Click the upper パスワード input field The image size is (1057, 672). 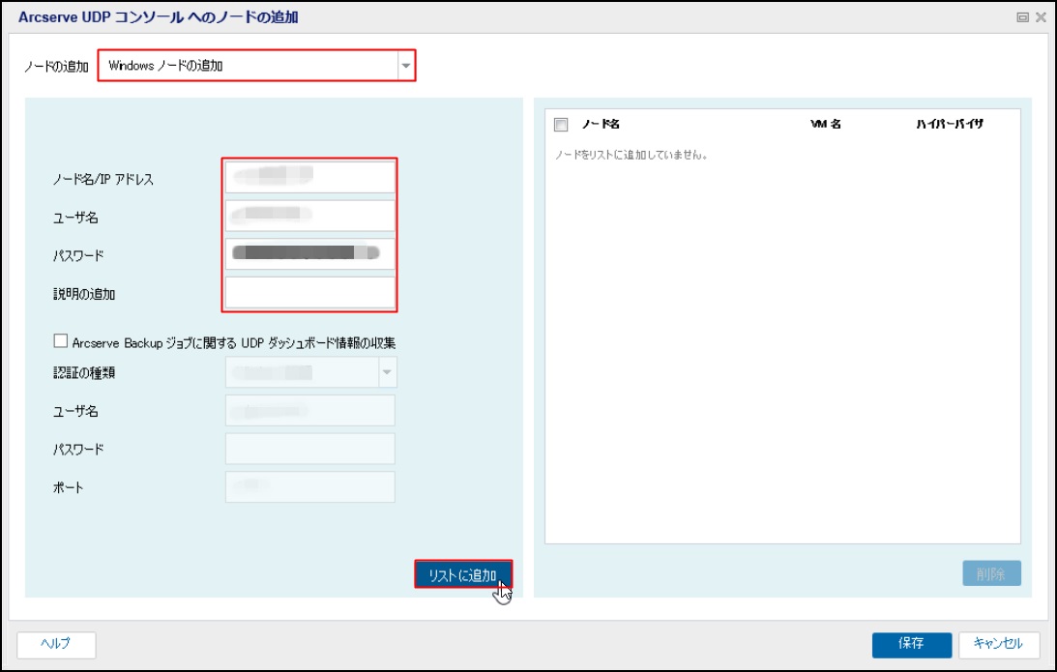[310, 253]
